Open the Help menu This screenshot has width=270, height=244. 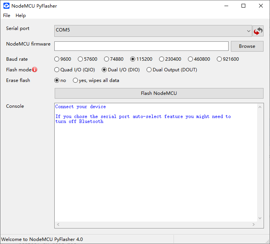[21, 15]
